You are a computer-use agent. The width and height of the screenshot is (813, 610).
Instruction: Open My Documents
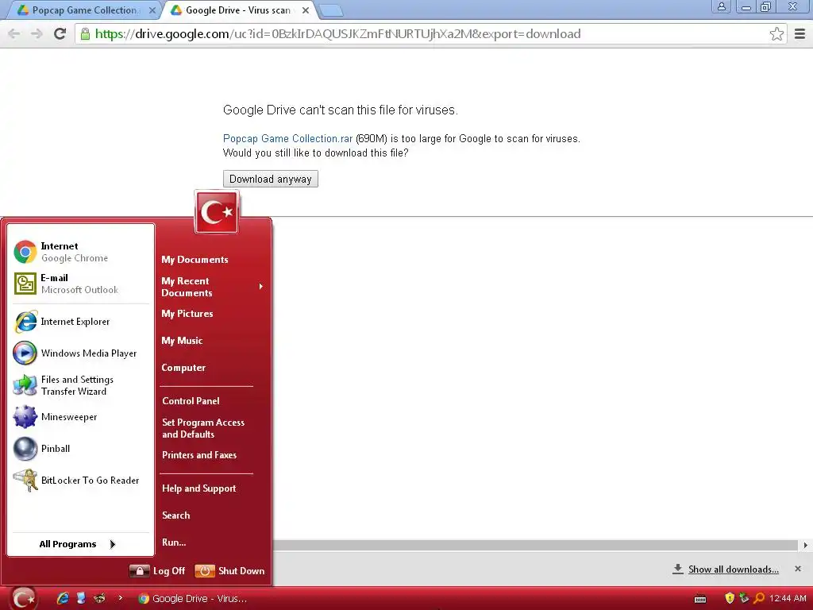pyautogui.click(x=195, y=260)
